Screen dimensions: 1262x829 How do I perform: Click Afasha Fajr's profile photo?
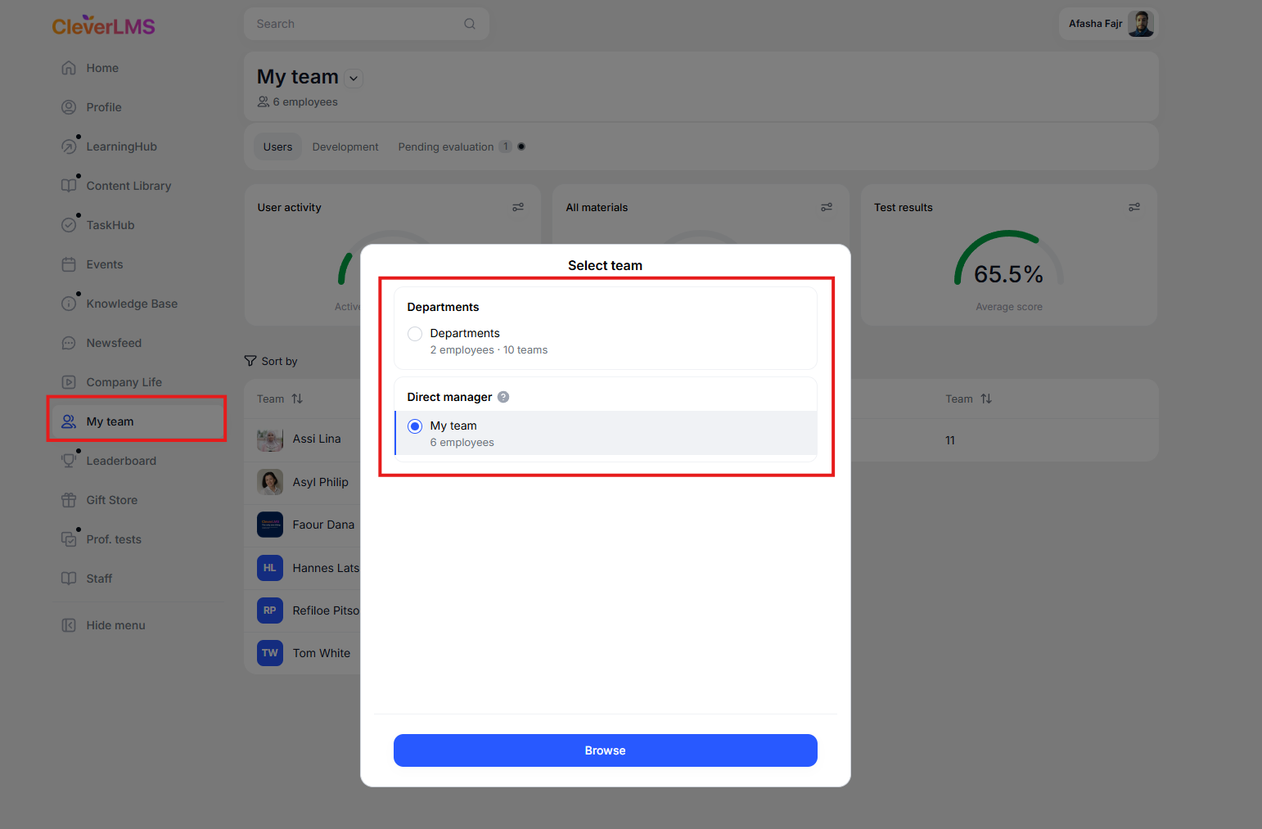pyautogui.click(x=1141, y=24)
